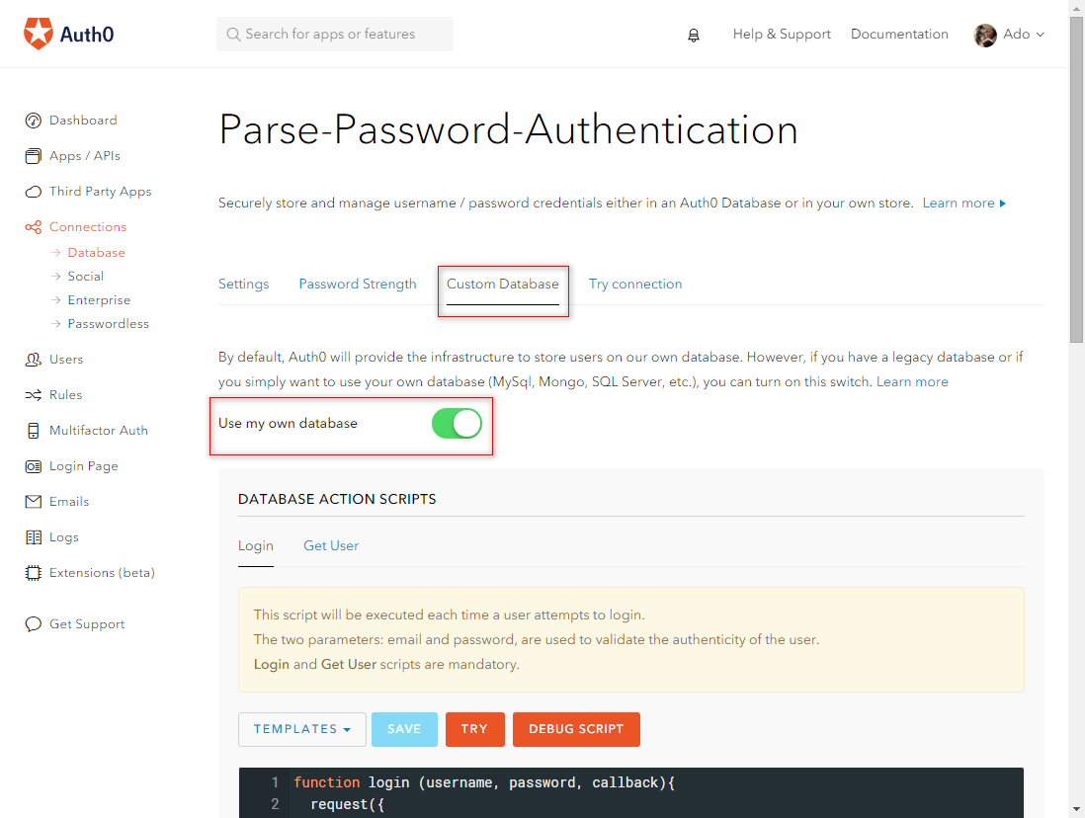
Task: Click the orange Try button
Action: [474, 729]
